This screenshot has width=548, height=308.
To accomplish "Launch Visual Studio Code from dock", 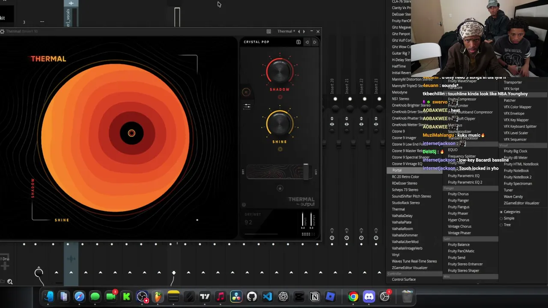I will click(268, 296).
